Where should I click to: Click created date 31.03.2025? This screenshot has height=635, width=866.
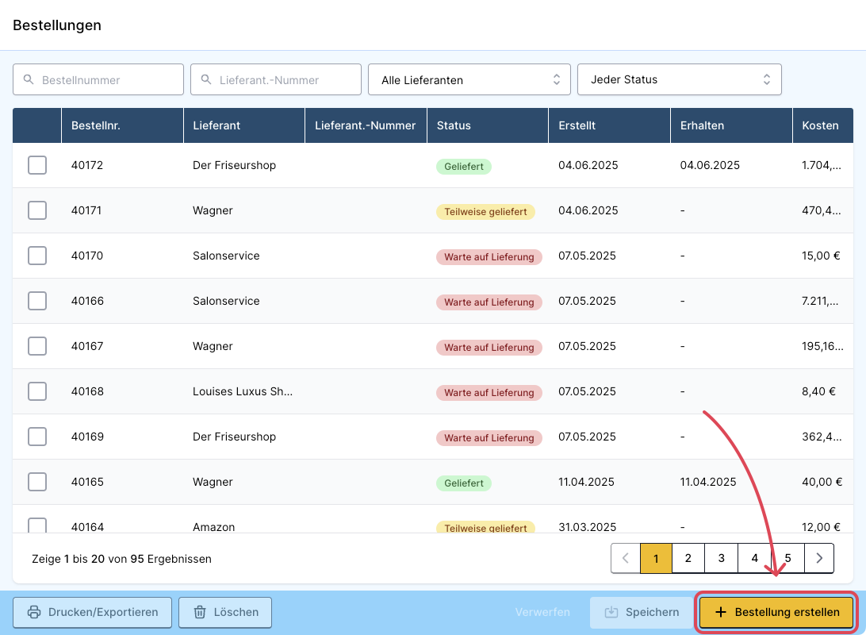pyautogui.click(x=587, y=527)
